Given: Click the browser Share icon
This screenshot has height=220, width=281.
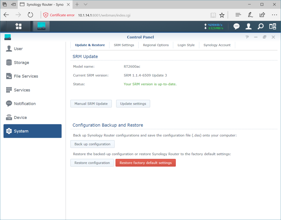Looking at the screenshot, I should (262, 15).
